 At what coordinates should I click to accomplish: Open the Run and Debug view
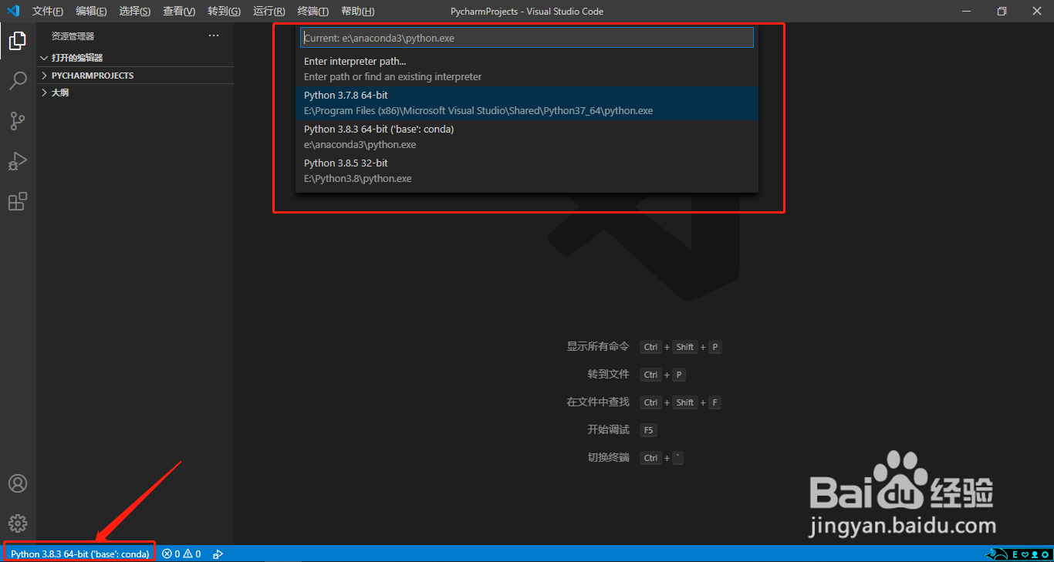point(18,161)
